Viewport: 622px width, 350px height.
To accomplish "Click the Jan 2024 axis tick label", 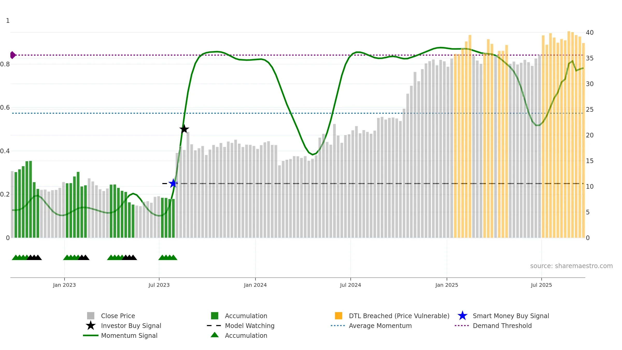I will click(x=255, y=285).
